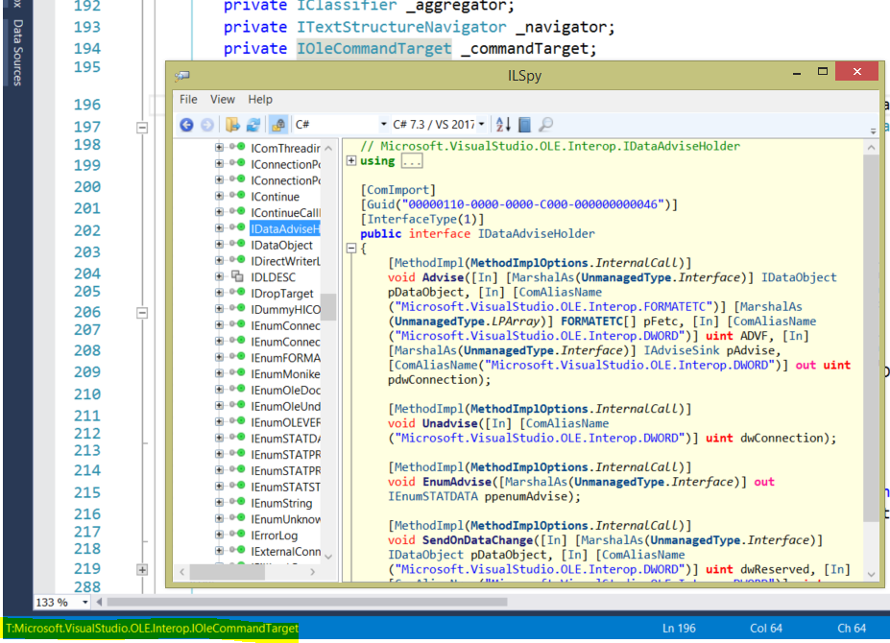Open the 133 % zoom dropdown in Visual Studio

[85, 602]
